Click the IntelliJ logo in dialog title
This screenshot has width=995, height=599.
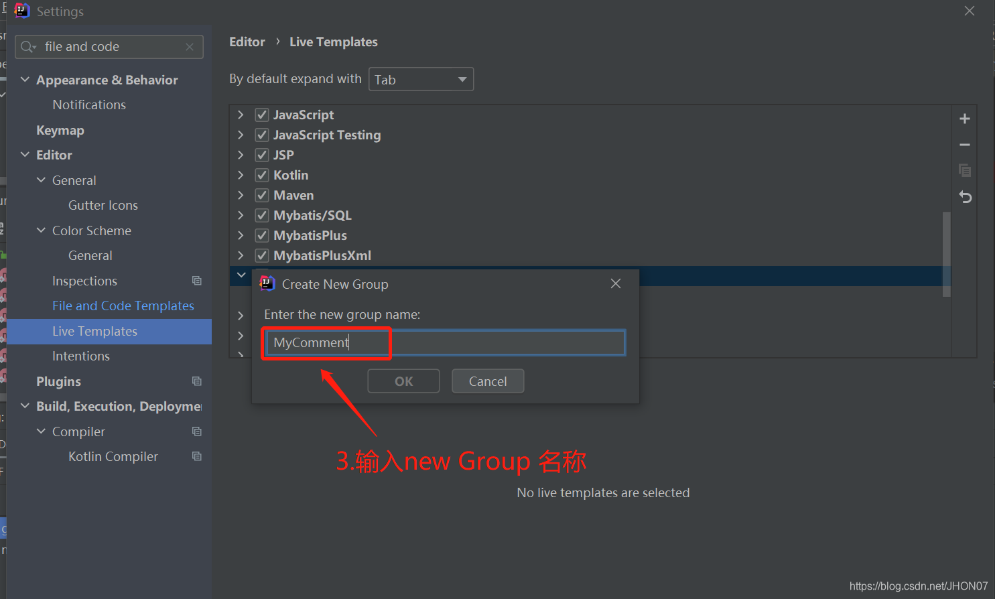(x=267, y=283)
